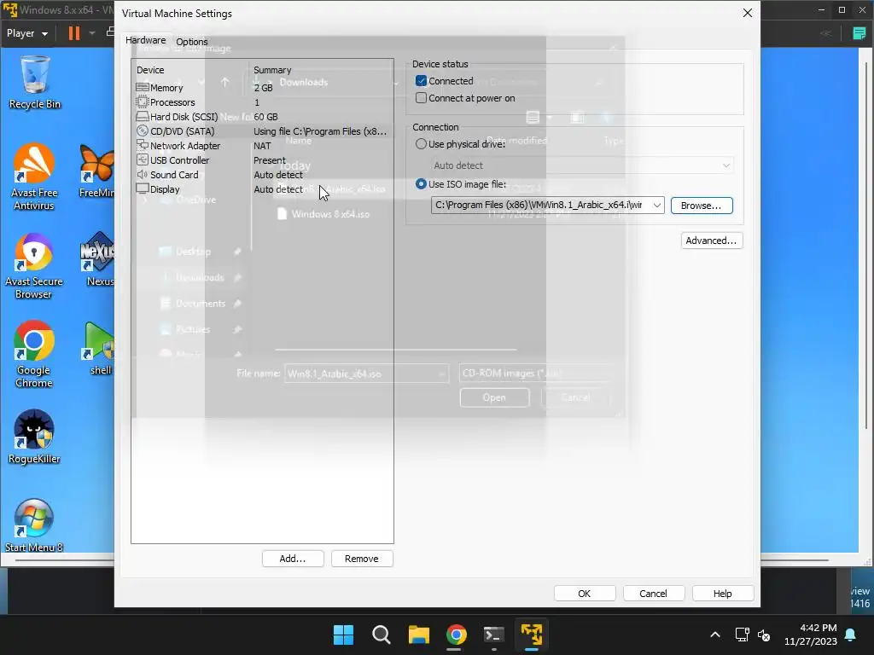Select the Display device
This screenshot has height=655, width=874.
click(x=262, y=189)
